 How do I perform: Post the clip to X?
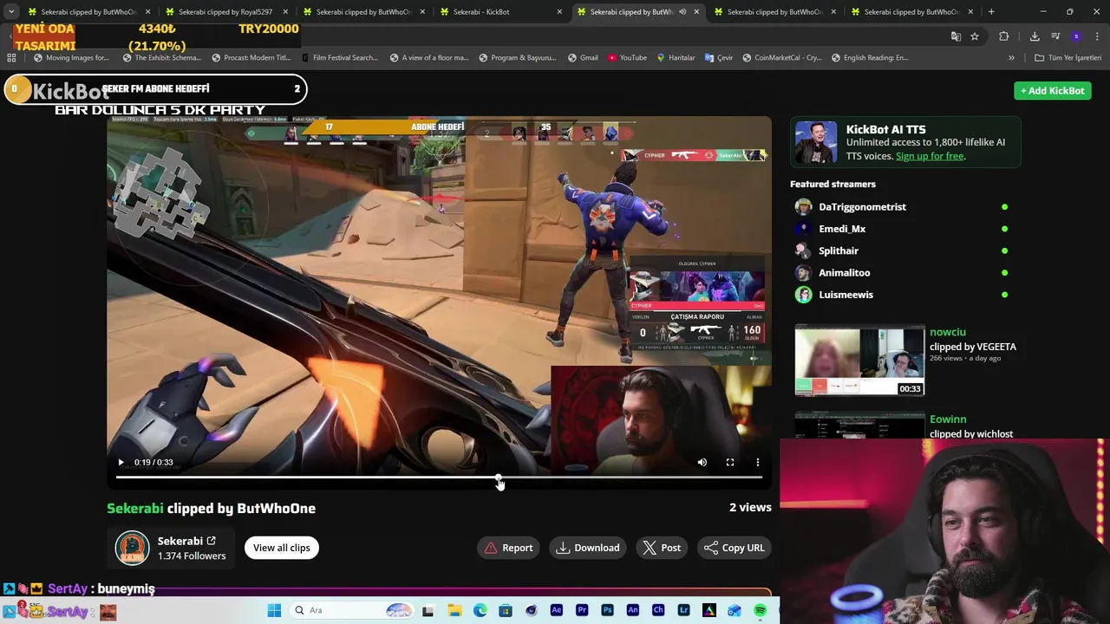pos(663,548)
